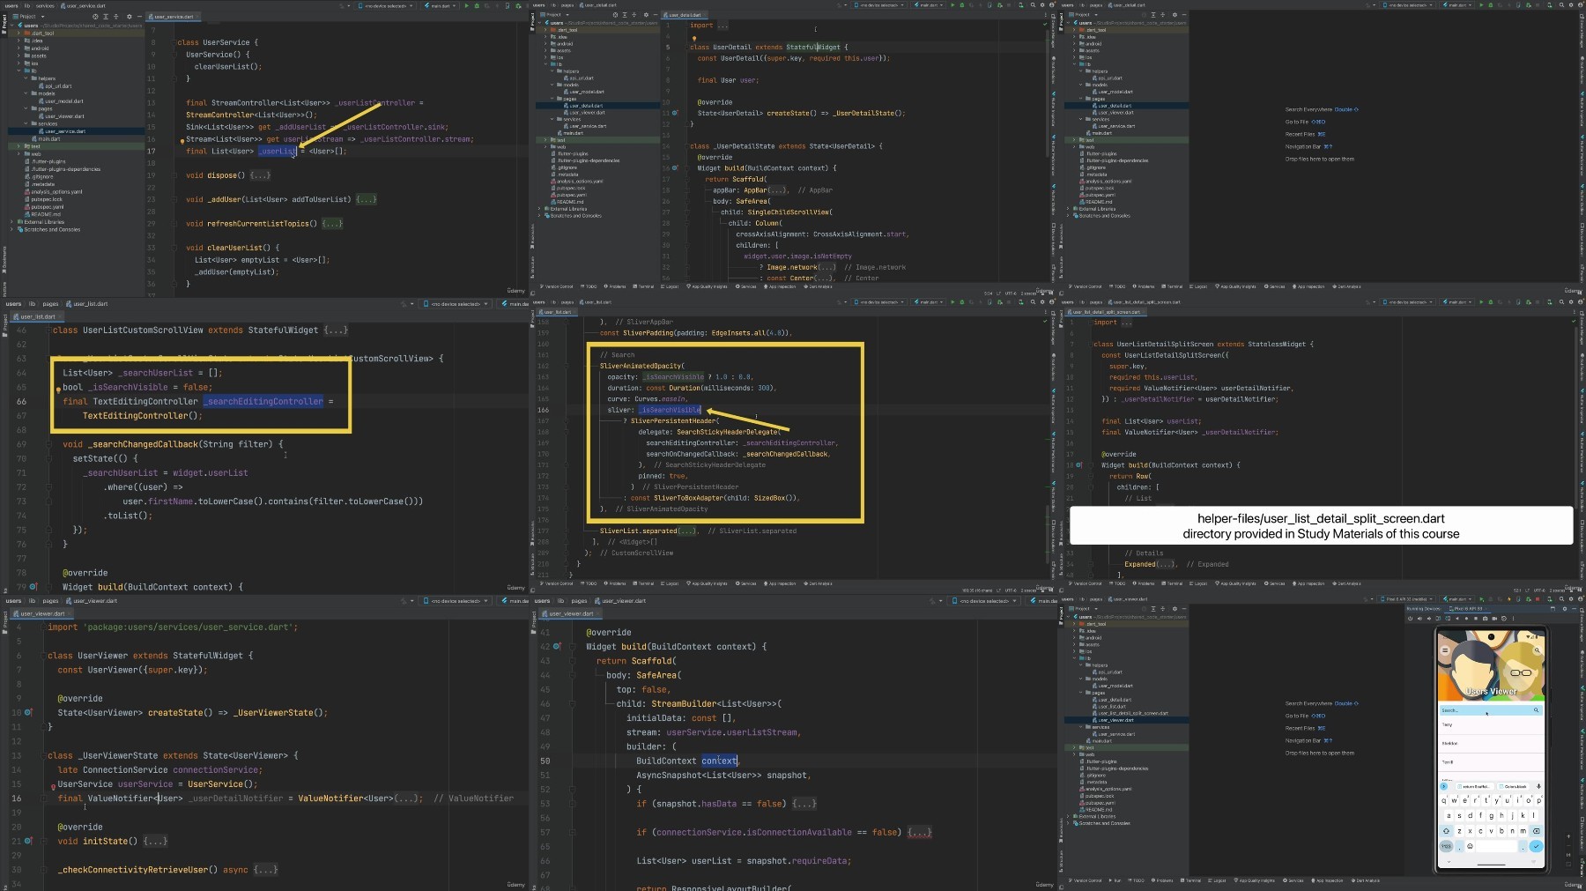Tap the blue checkmark key on emulator keyboard
The height and width of the screenshot is (891, 1586).
pos(1536,846)
